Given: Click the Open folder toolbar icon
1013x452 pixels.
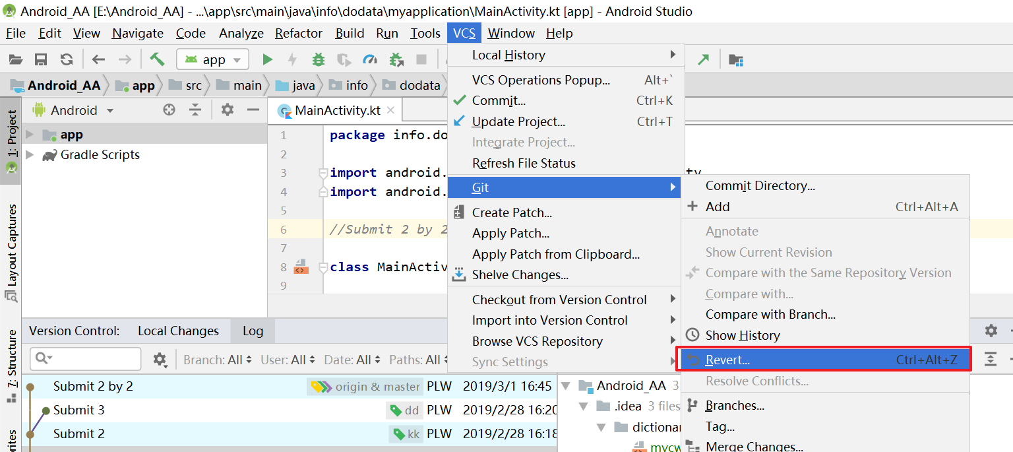Looking at the screenshot, I should click(x=15, y=60).
